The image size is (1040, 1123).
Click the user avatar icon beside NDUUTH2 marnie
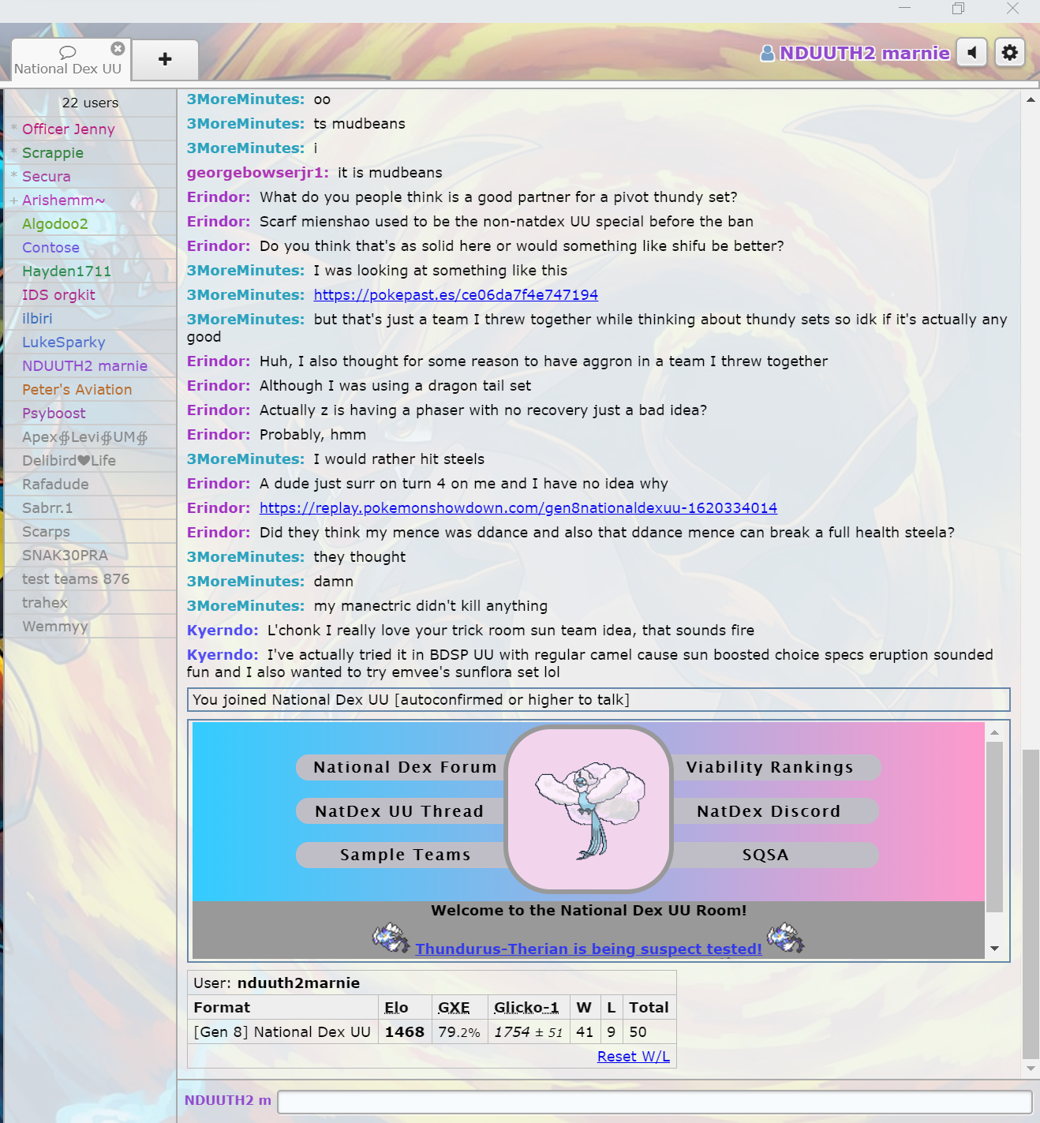(766, 53)
